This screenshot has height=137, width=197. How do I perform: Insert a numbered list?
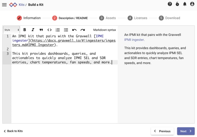click(x=58, y=30)
